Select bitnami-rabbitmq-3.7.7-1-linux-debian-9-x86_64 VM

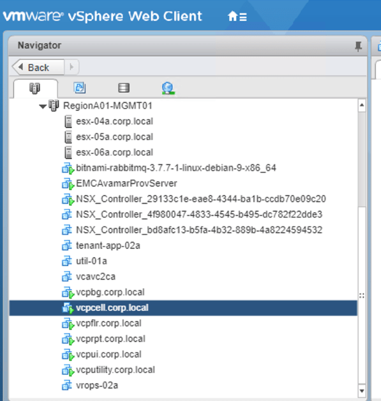pos(176,168)
